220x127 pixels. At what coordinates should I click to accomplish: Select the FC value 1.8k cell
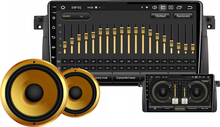pos(193,61)
